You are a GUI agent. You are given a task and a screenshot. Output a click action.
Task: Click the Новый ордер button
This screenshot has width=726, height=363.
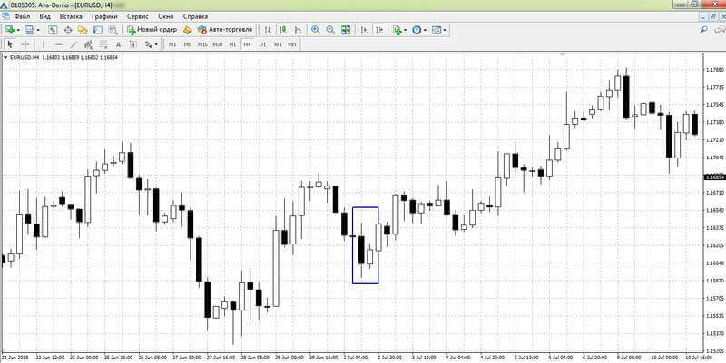(152, 30)
